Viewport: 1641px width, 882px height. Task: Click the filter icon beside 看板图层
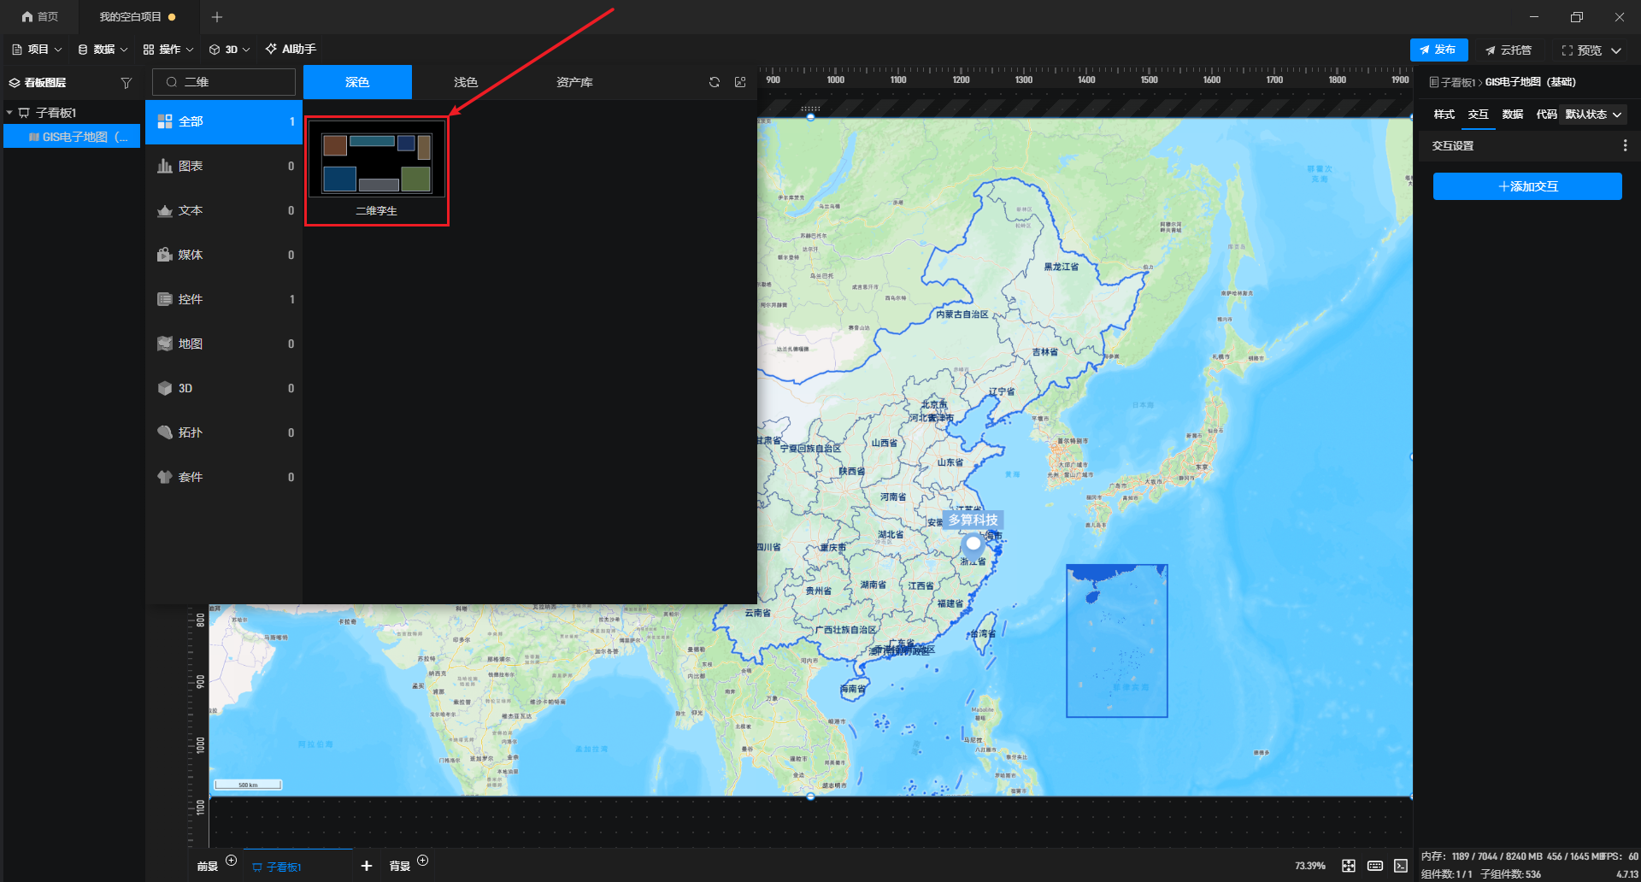pyautogui.click(x=126, y=83)
